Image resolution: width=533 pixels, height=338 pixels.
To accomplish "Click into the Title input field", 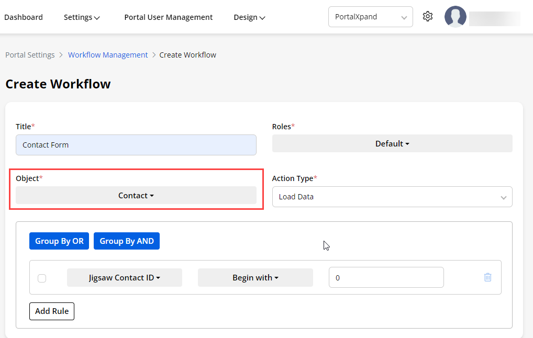I will (x=136, y=145).
